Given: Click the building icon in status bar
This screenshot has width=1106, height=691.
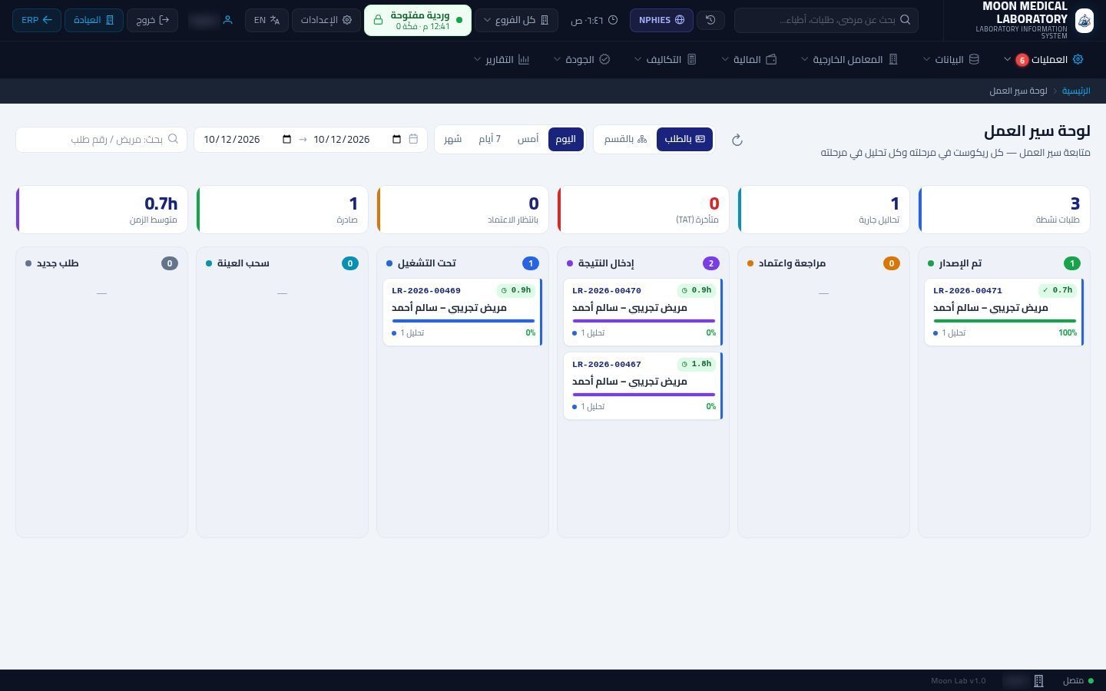Looking at the screenshot, I should pos(1038,681).
